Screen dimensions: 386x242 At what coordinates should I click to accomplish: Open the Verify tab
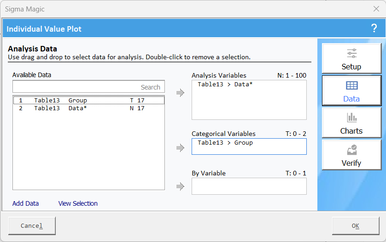pyautogui.click(x=351, y=155)
